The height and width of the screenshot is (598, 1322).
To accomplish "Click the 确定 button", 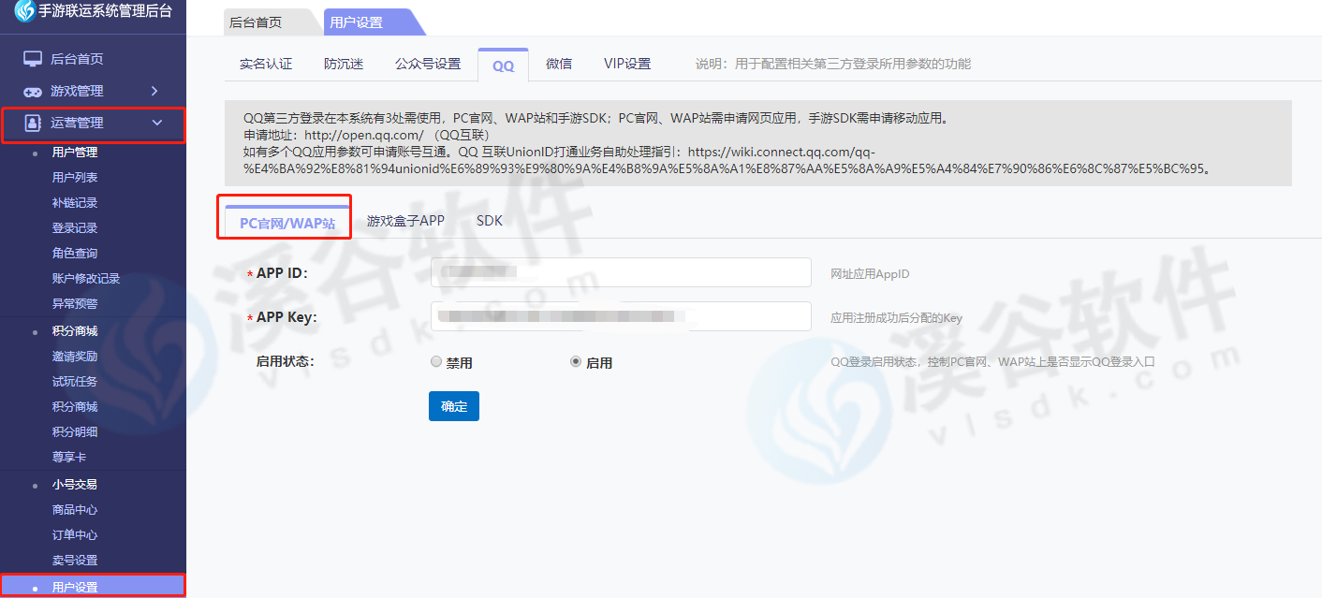I will pos(454,406).
